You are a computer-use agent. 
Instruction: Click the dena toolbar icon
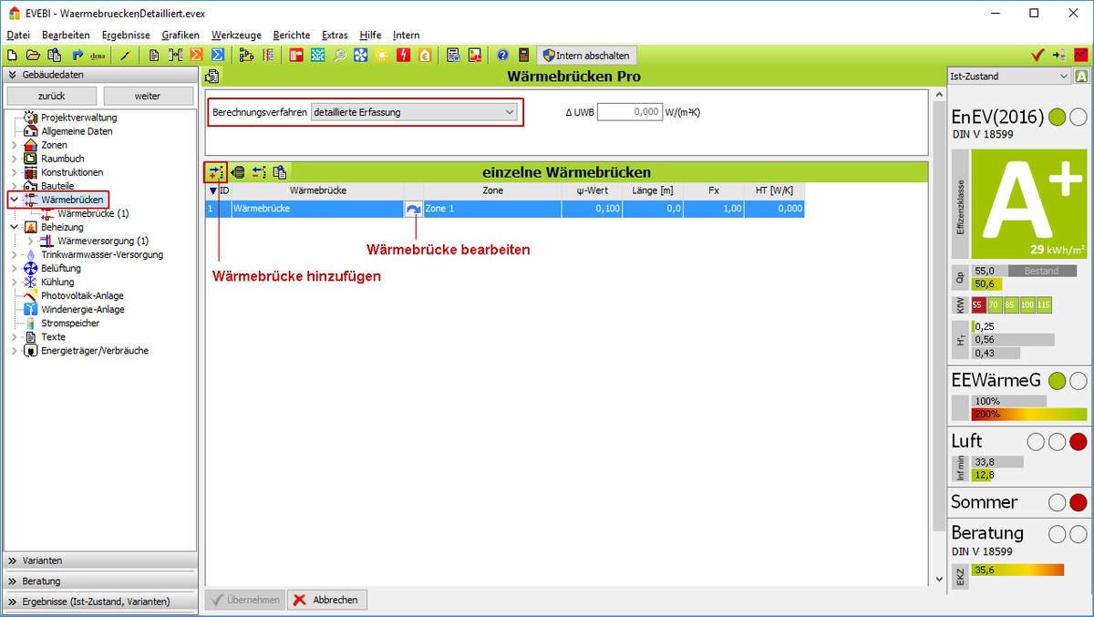pyautogui.click(x=98, y=56)
